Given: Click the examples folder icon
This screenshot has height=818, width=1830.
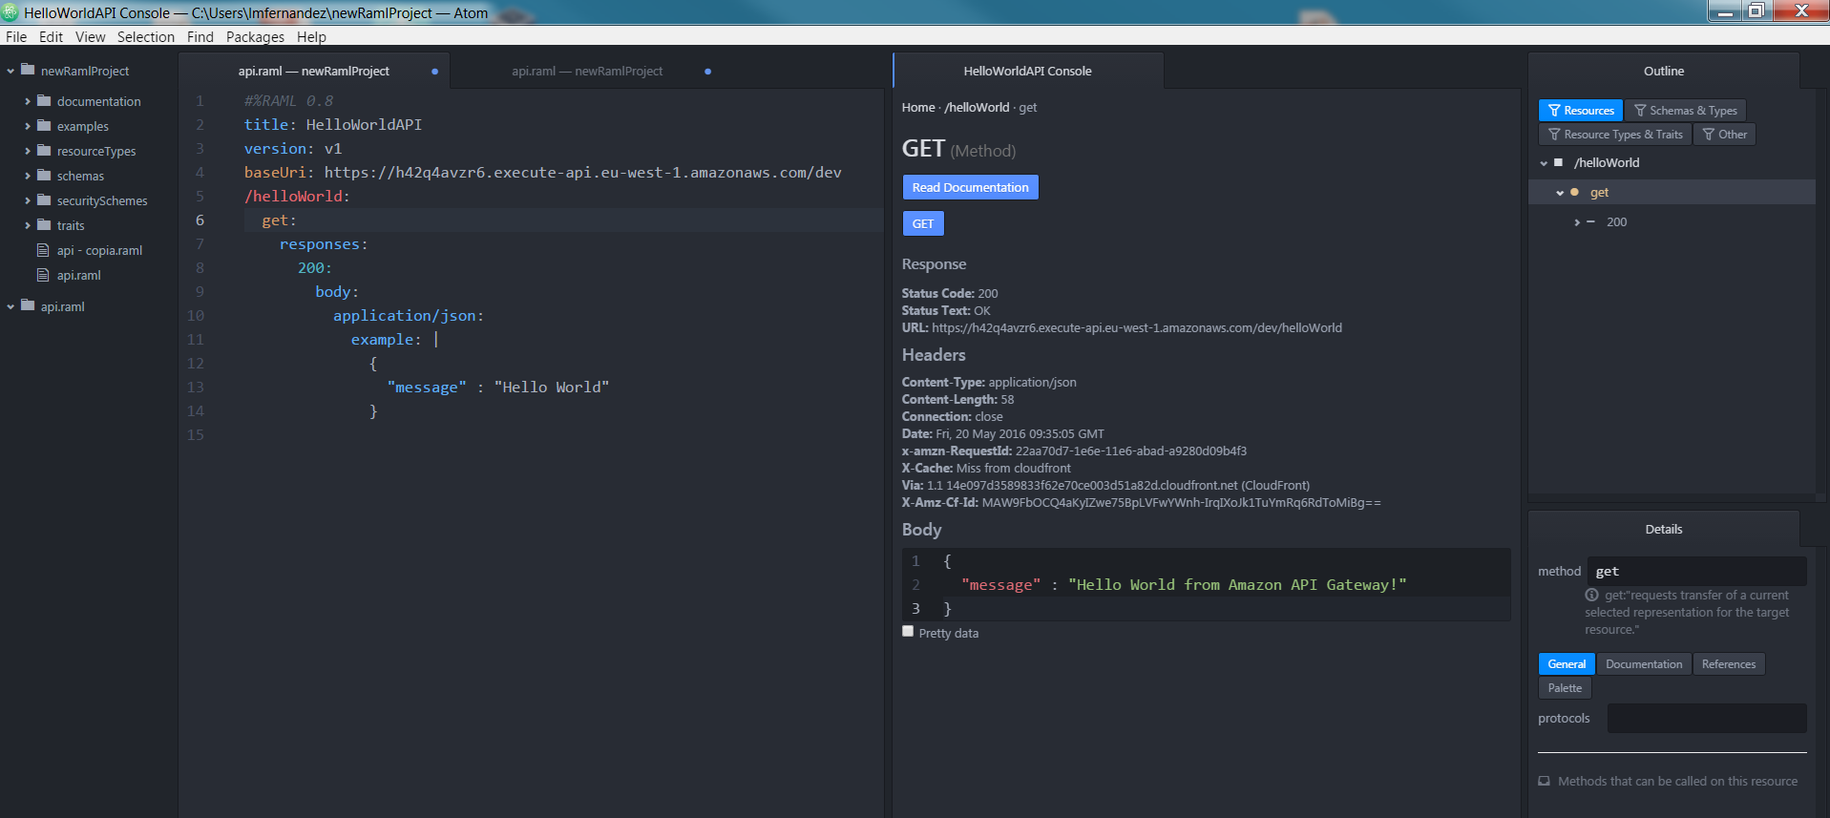Looking at the screenshot, I should tap(44, 125).
